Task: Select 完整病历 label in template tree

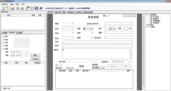Action: click(156, 19)
